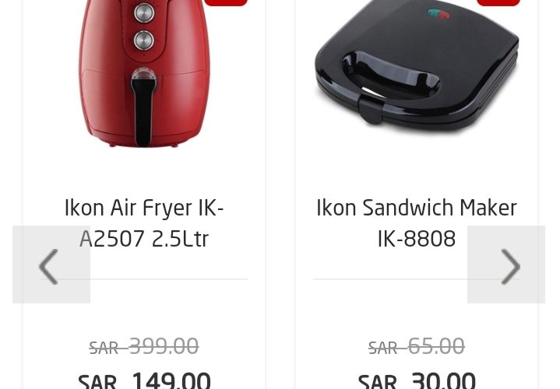Click the red discount badge on sandwich maker

[498, 3]
